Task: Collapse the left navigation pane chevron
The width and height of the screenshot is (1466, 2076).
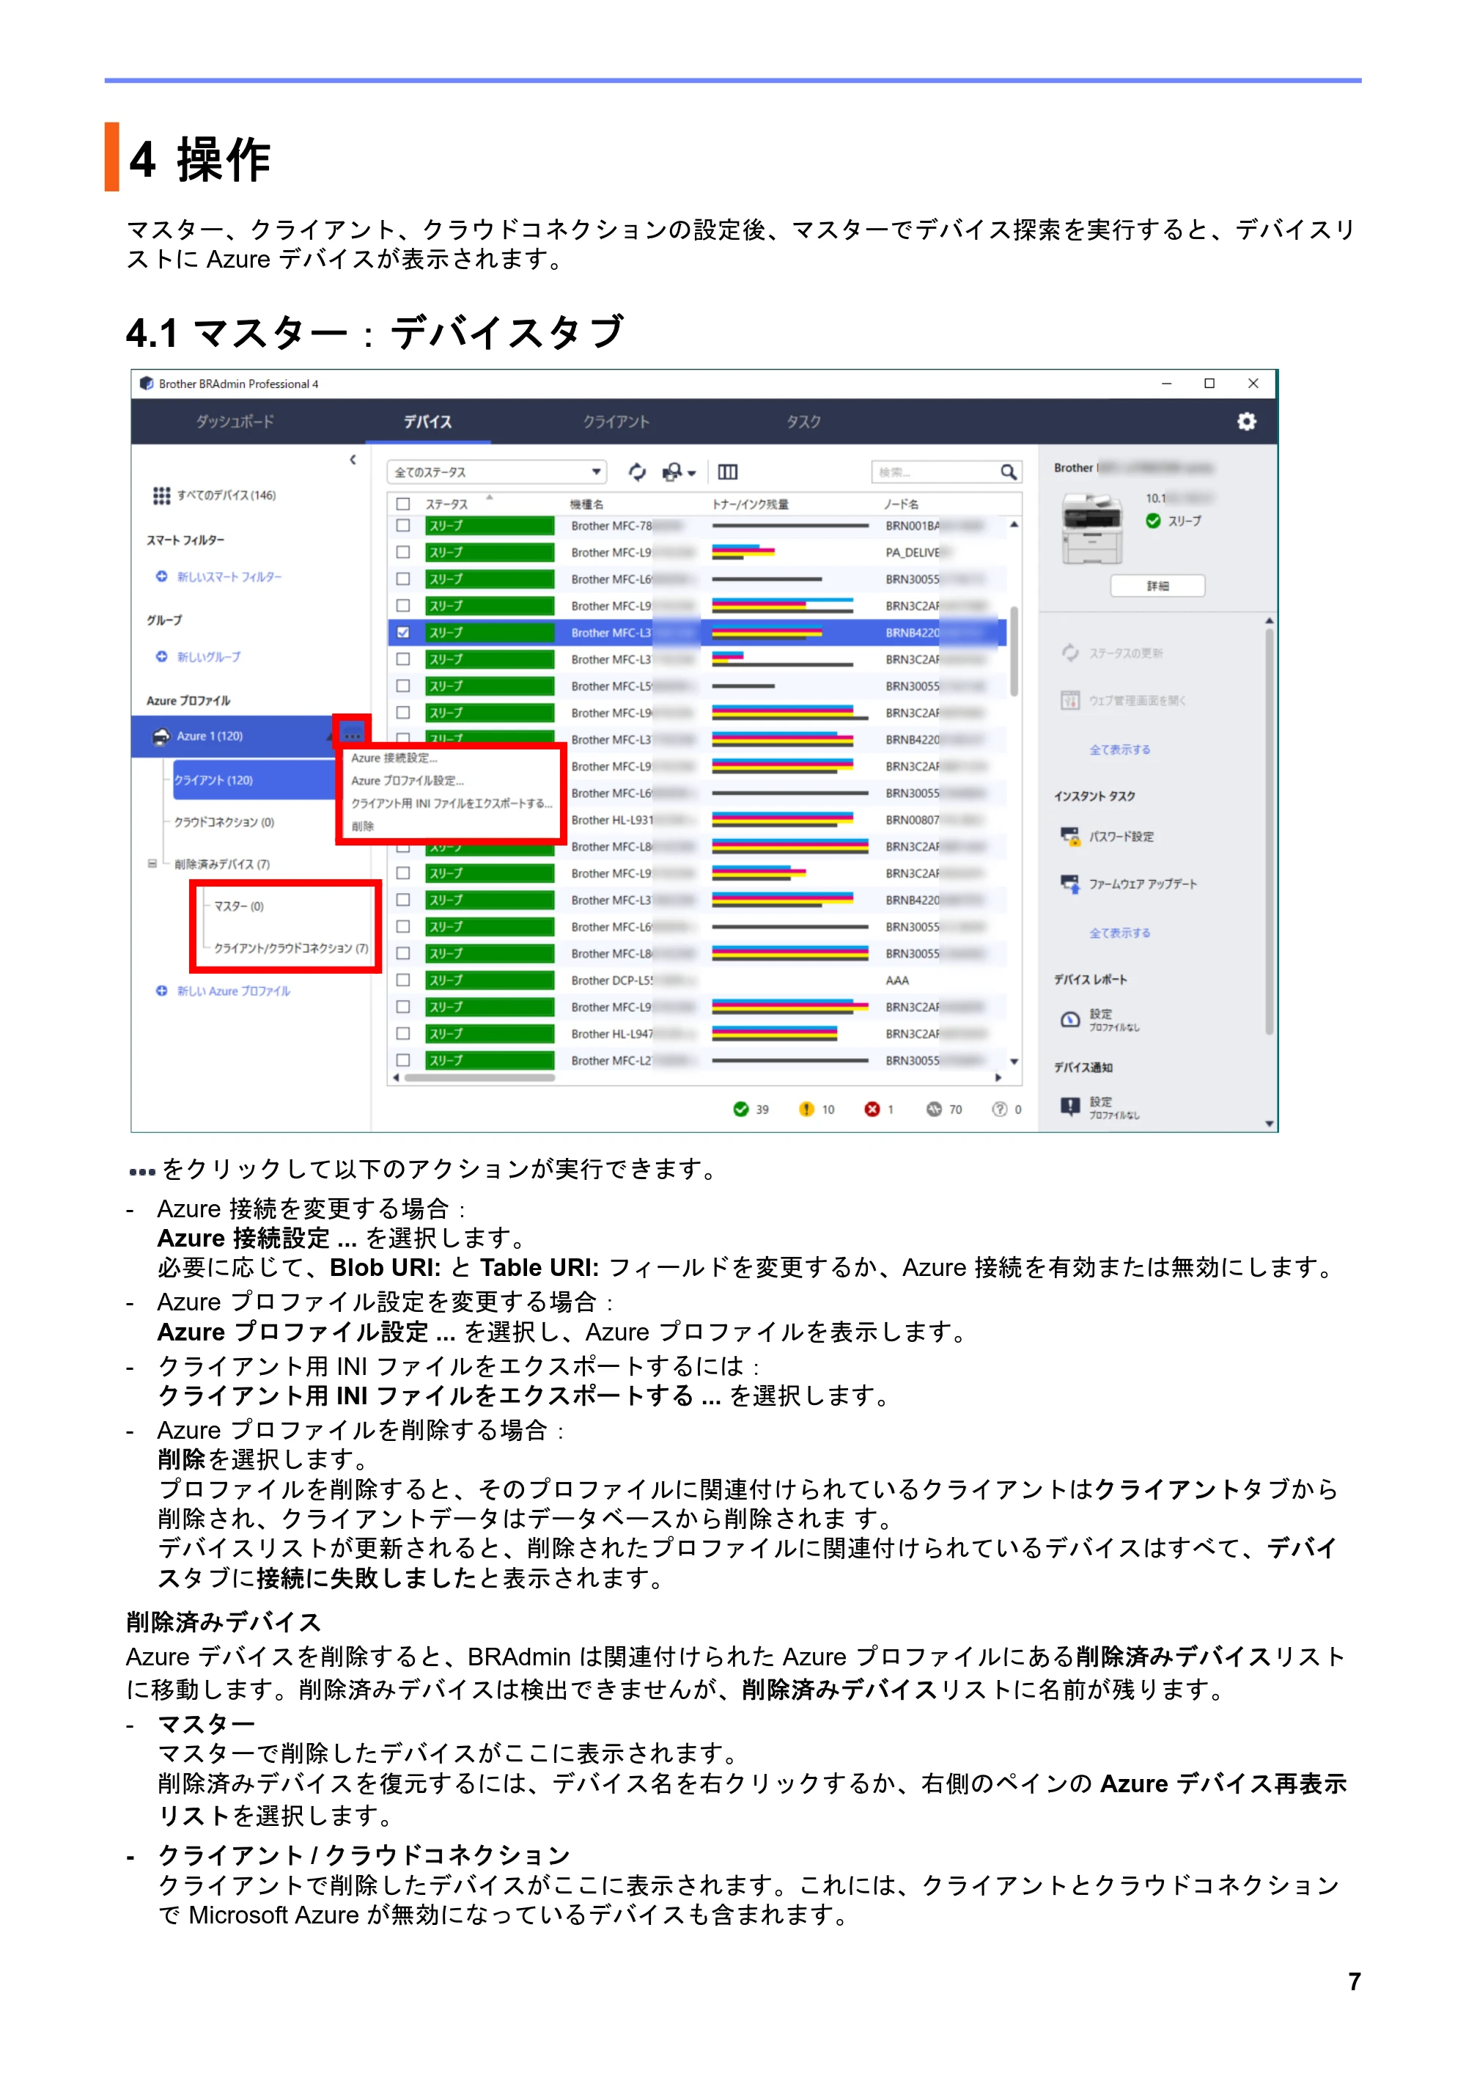Action: [353, 461]
